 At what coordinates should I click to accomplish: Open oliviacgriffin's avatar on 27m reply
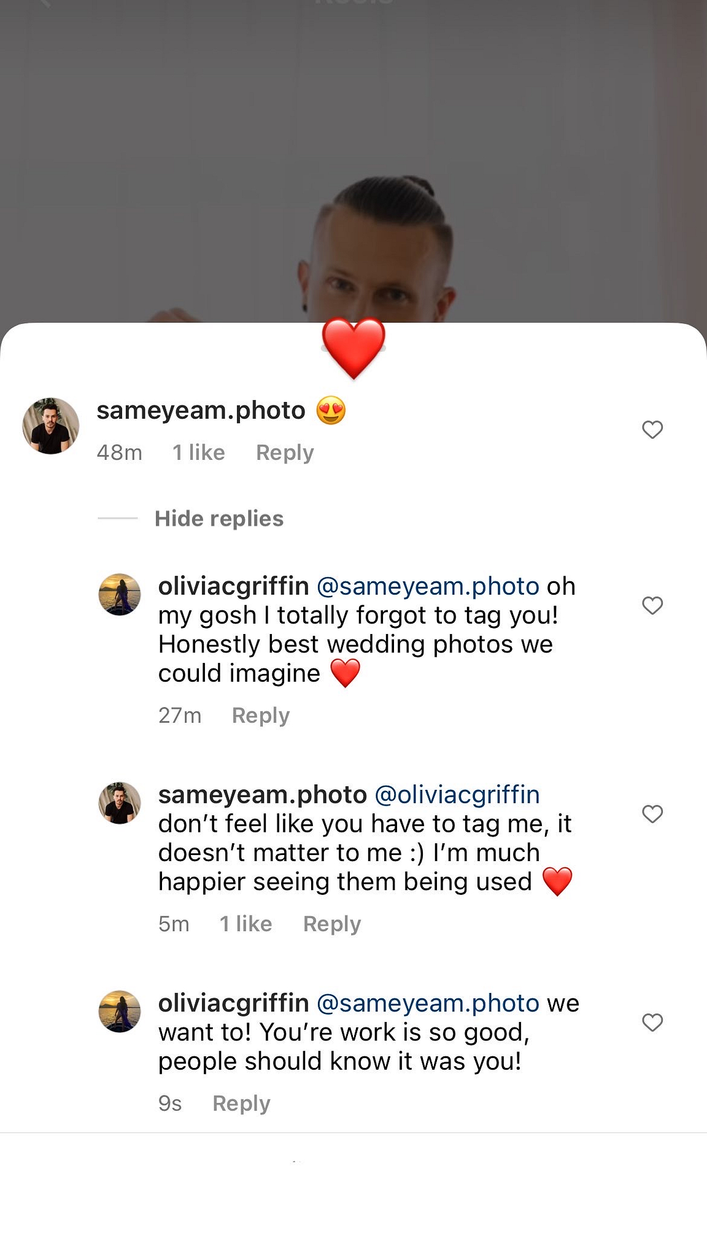(x=120, y=594)
